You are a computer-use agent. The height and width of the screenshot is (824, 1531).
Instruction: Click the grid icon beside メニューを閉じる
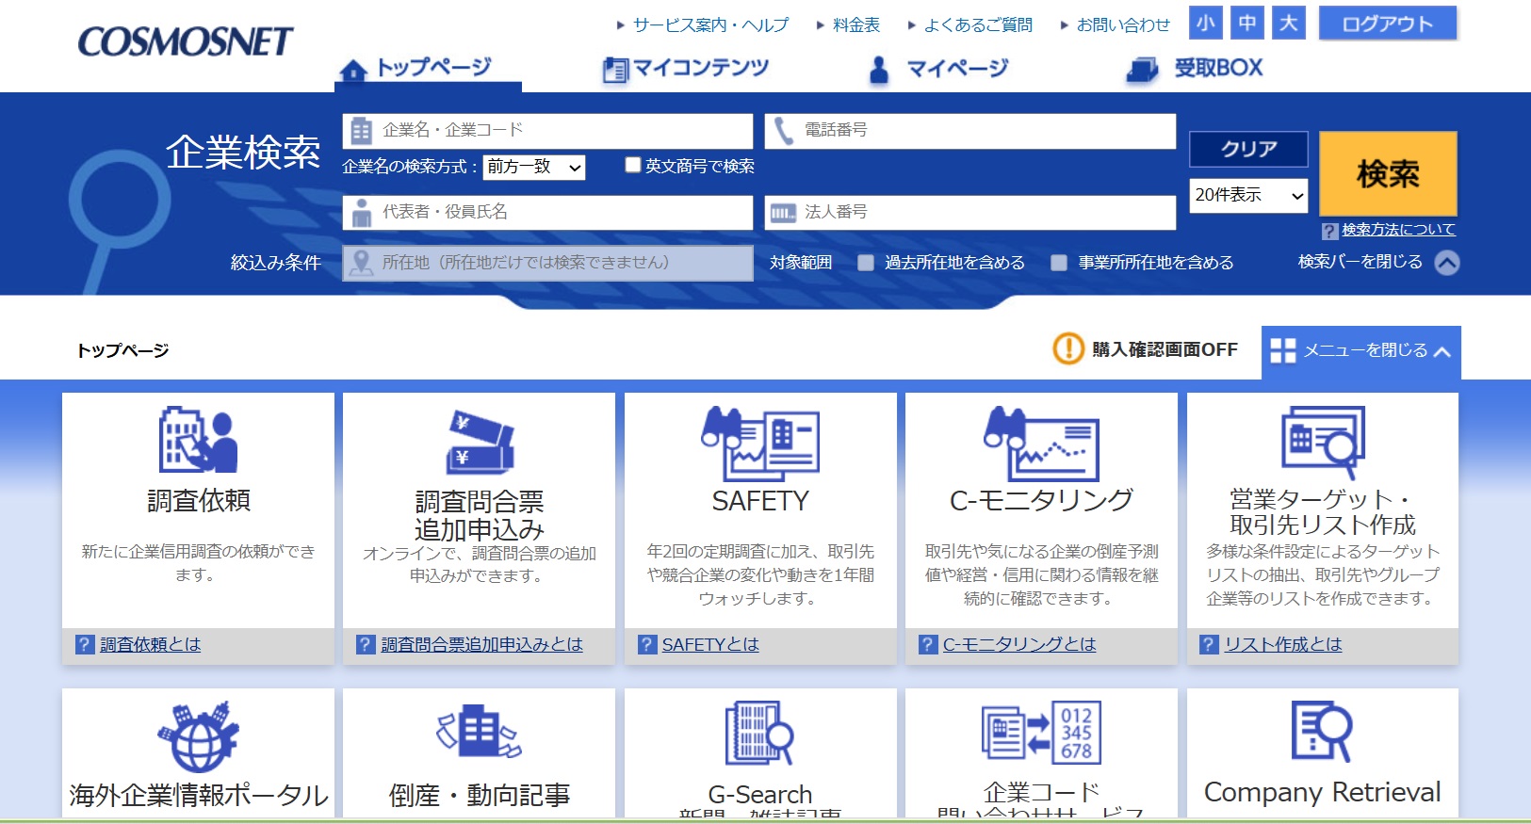[x=1283, y=351]
